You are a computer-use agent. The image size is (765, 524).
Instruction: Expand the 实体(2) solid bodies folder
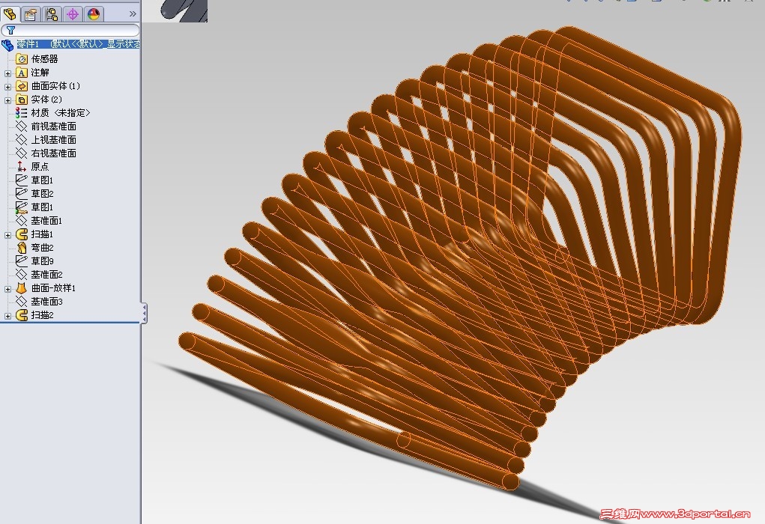click(7, 100)
